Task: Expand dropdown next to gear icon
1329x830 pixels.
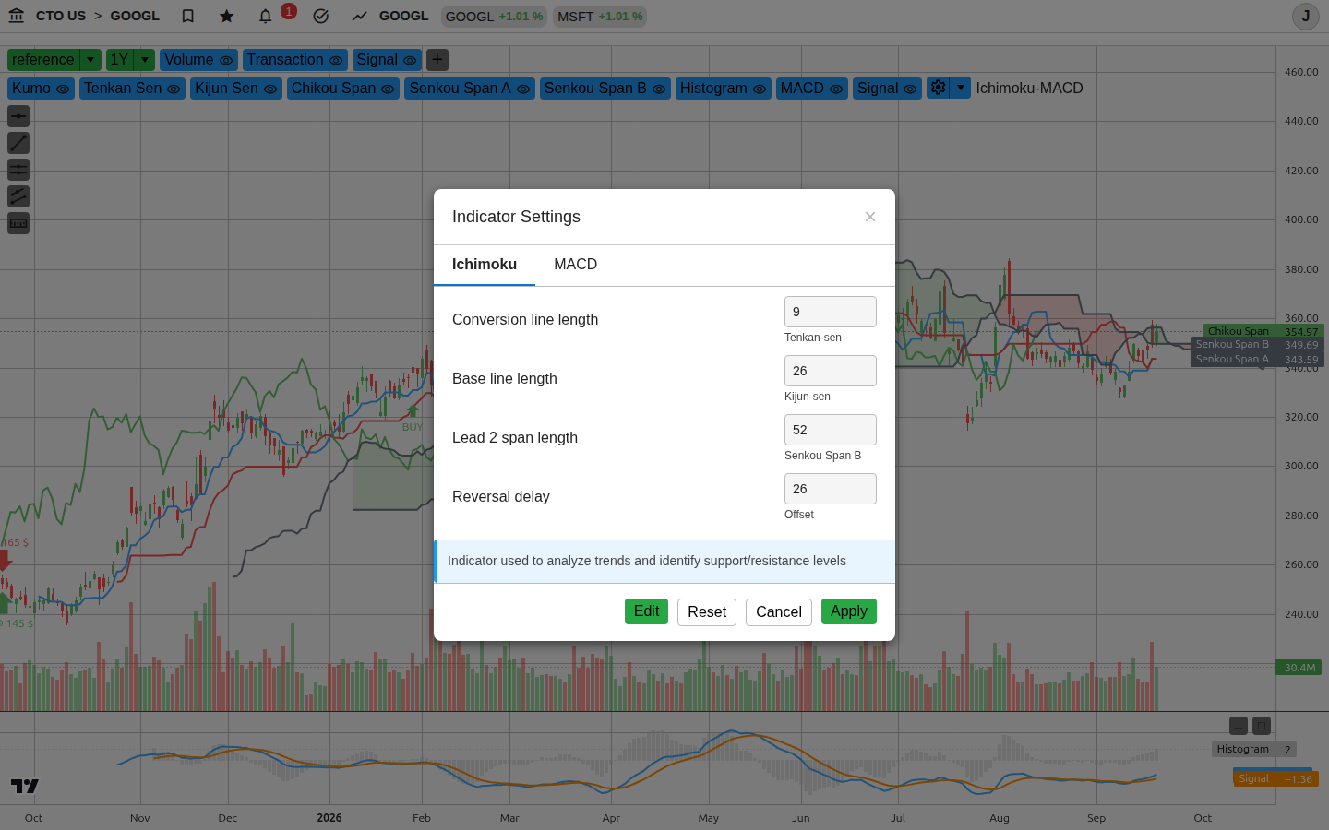Action: click(x=961, y=88)
